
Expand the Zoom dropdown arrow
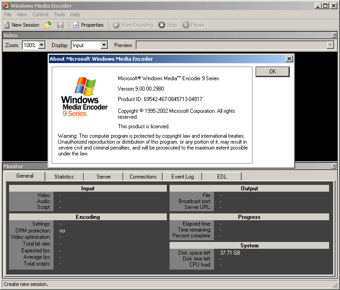(42, 45)
